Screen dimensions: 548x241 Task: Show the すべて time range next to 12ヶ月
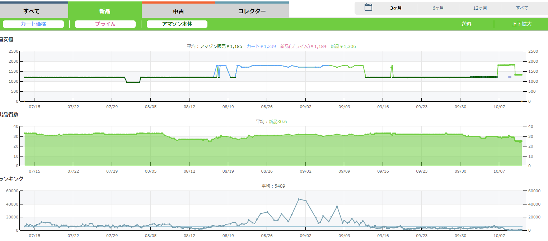[522, 8]
